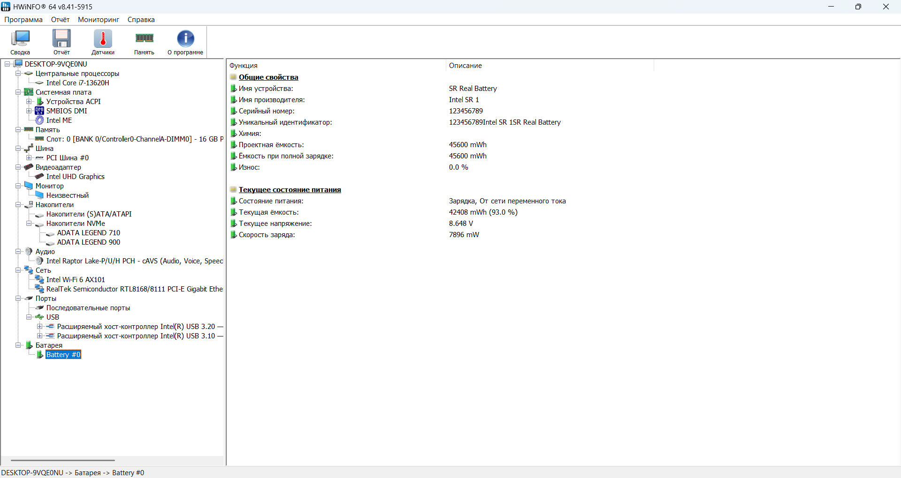
Task: Click the Описание column header
Action: 550,66
